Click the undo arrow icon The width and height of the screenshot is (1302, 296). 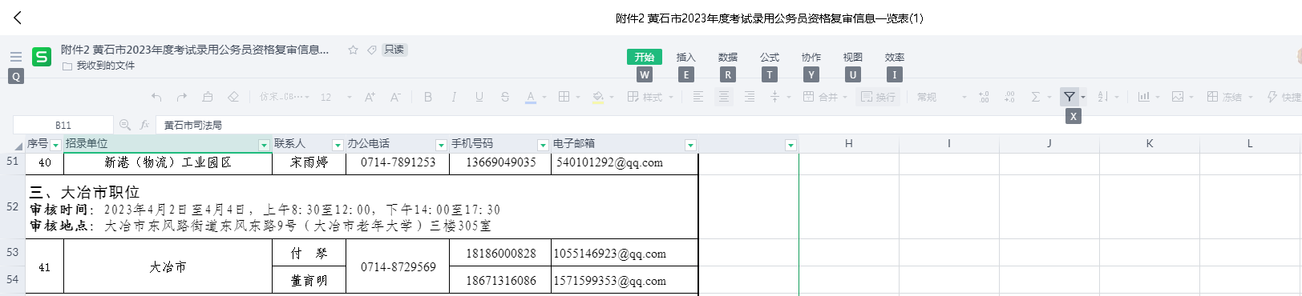pyautogui.click(x=156, y=97)
